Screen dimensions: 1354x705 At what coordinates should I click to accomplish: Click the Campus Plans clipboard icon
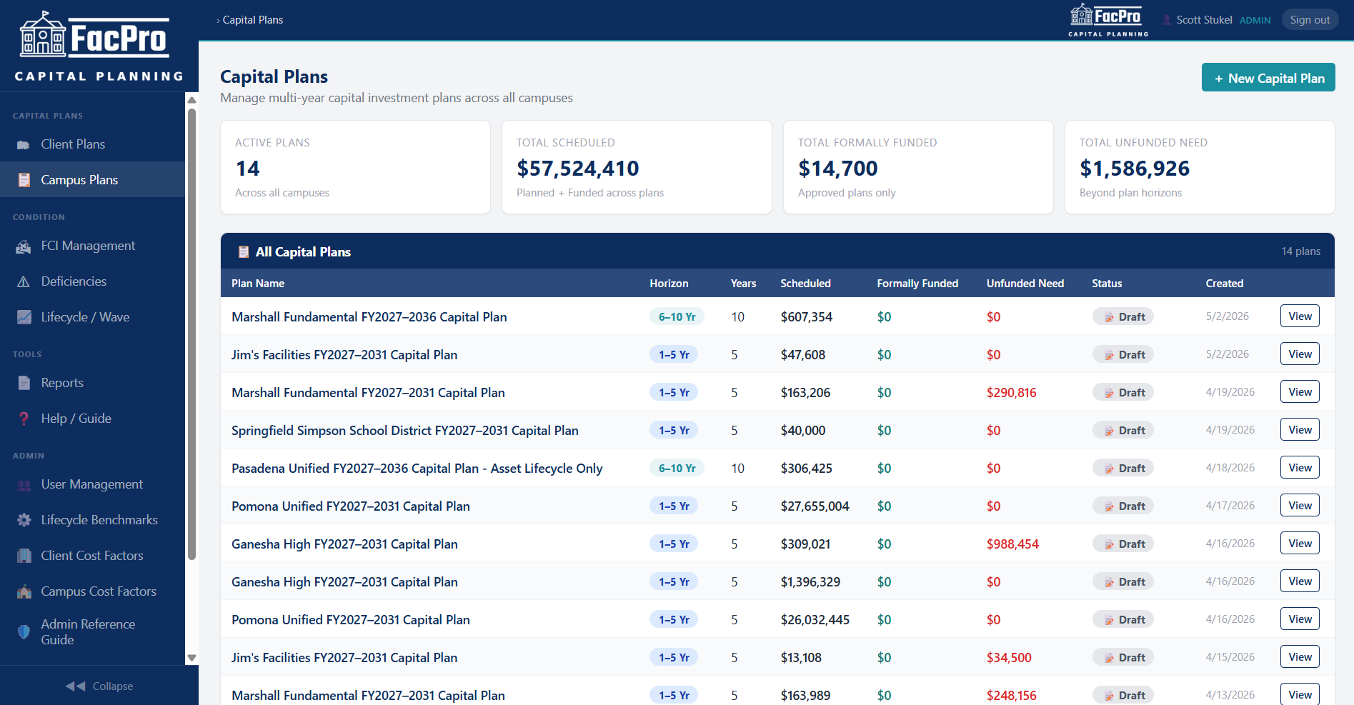click(24, 180)
